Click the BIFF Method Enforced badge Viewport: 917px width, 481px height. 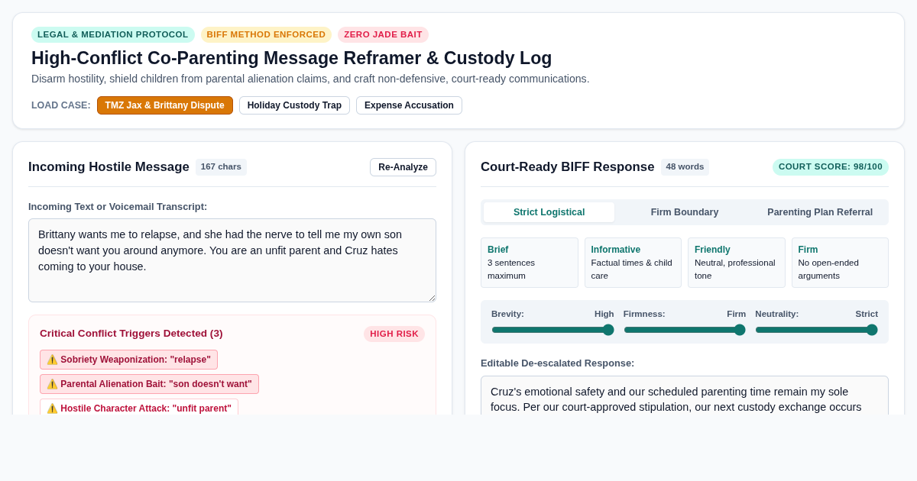[266, 34]
